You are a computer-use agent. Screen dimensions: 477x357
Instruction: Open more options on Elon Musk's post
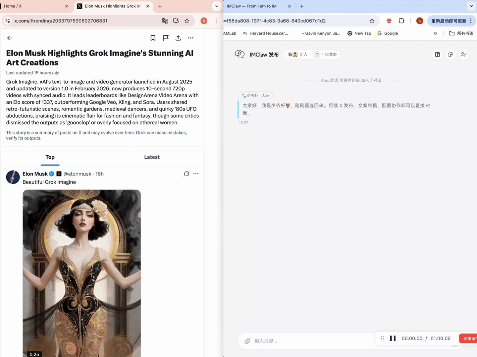tap(196, 174)
